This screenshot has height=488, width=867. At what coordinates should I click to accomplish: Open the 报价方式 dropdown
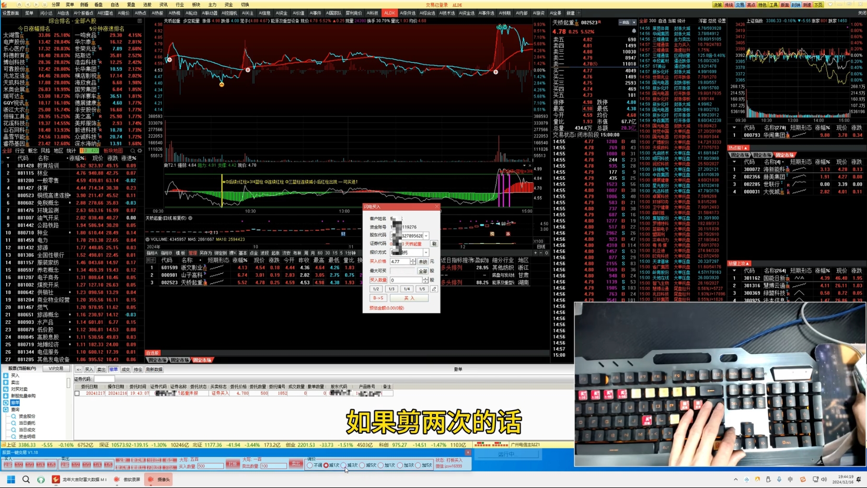(x=426, y=252)
